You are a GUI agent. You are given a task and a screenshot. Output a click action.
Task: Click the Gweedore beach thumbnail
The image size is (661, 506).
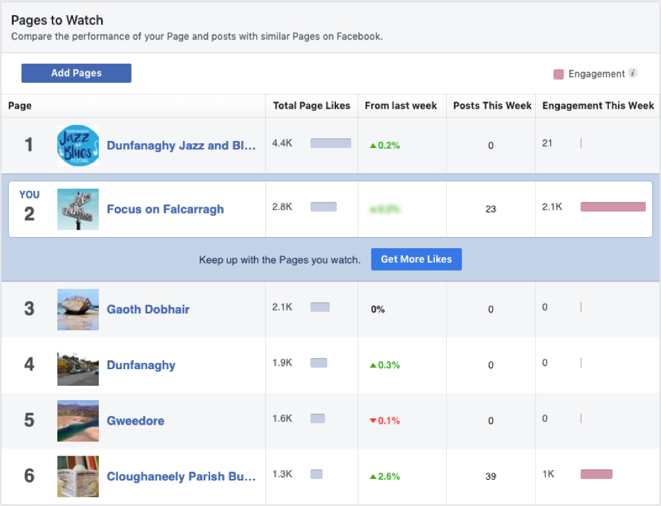[x=78, y=420]
